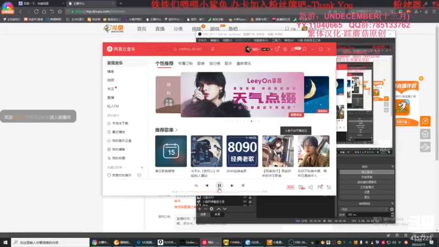This screenshot has width=439, height=247.
Task: Click OBS 工作室模式 button
Action: [x=367, y=187]
